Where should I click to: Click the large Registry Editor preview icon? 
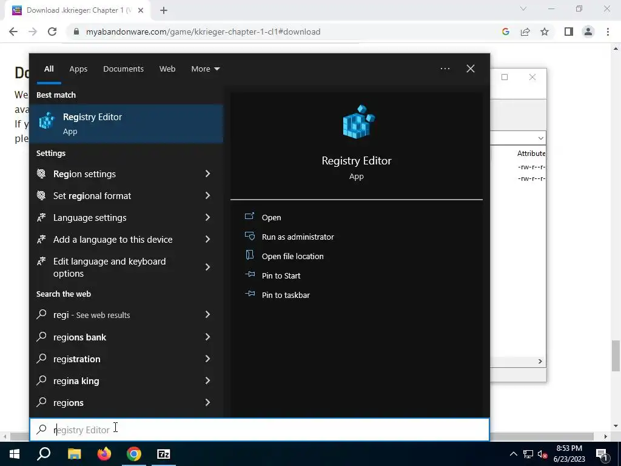(358, 122)
